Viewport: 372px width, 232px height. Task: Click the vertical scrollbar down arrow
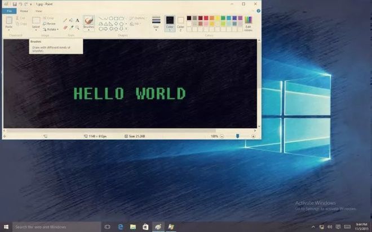tap(259, 126)
